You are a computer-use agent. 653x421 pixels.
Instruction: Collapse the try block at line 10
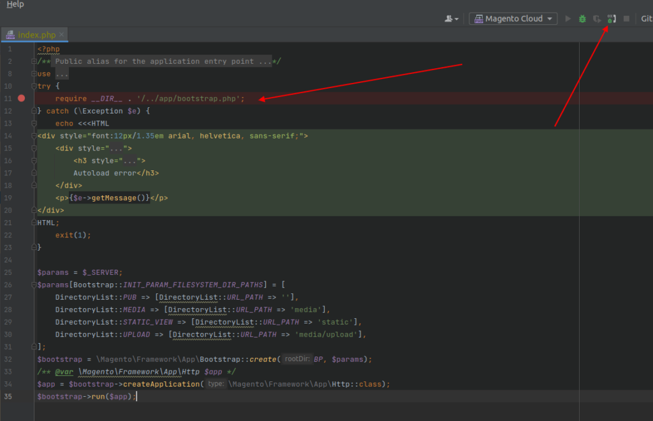[x=34, y=86]
